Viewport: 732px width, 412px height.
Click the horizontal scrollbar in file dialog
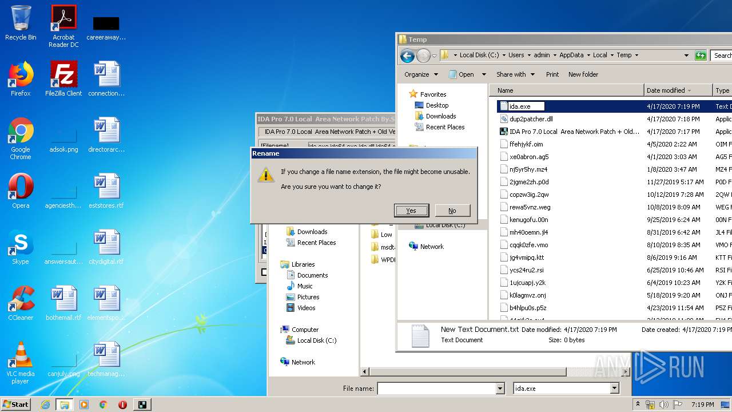(x=469, y=372)
